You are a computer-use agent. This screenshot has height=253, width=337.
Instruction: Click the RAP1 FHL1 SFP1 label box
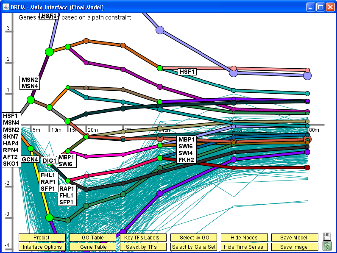click(x=67, y=195)
